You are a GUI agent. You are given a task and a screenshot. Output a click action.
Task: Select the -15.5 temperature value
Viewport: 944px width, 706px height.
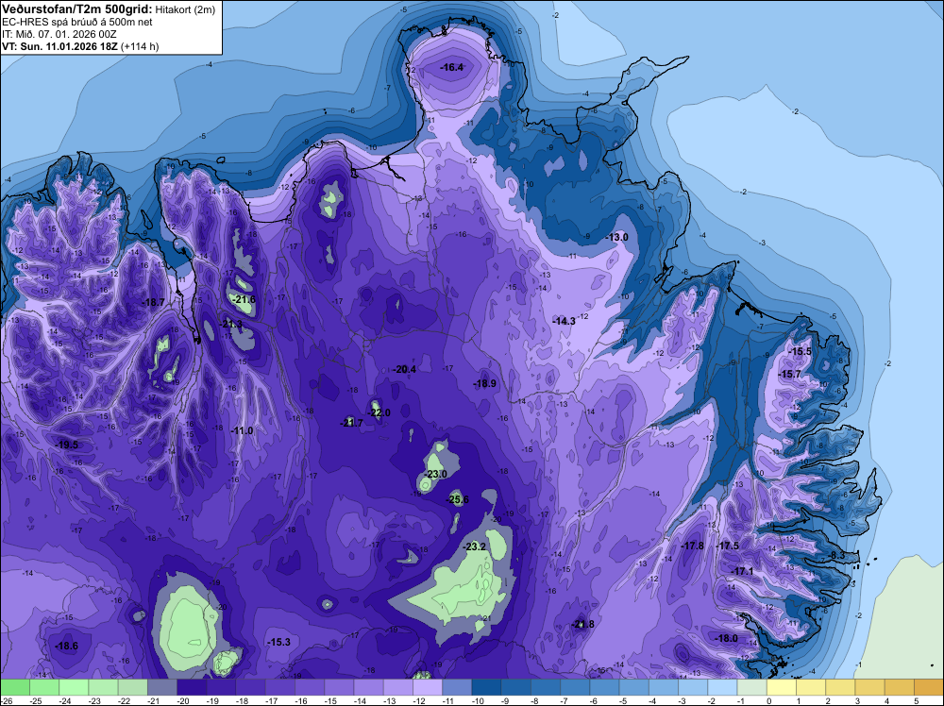click(x=801, y=351)
